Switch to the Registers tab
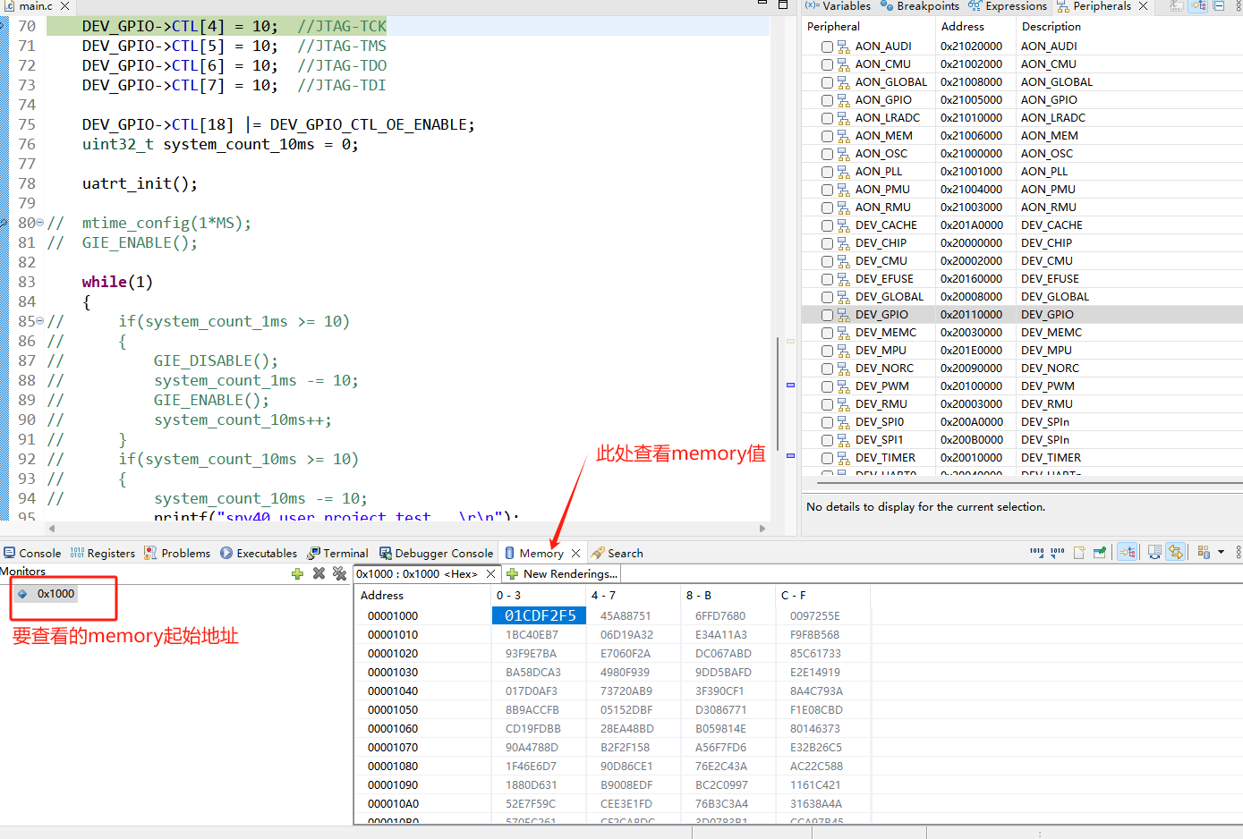 coord(103,553)
